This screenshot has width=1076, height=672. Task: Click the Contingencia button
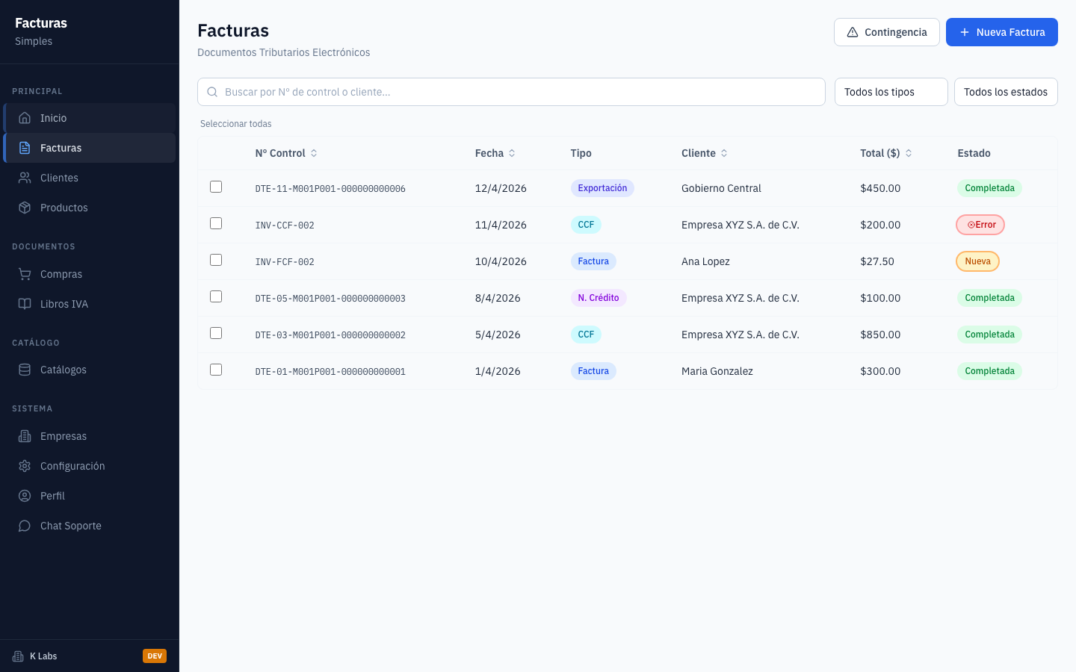[886, 32]
